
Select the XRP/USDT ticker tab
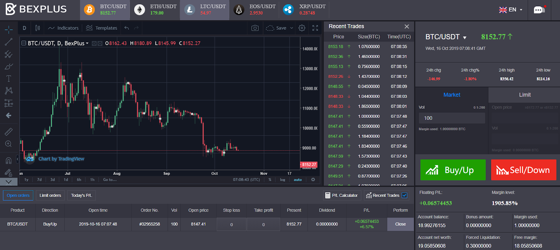tap(304, 10)
